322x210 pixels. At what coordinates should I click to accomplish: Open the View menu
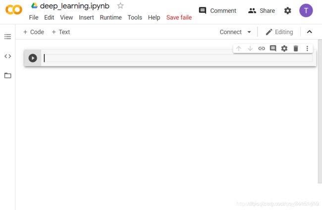point(66,18)
